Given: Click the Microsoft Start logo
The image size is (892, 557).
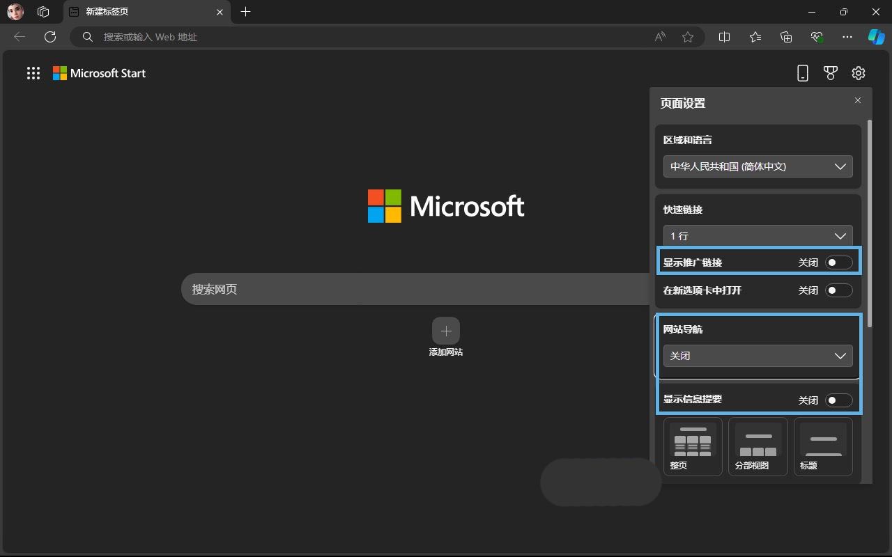Looking at the screenshot, I should tap(100, 73).
